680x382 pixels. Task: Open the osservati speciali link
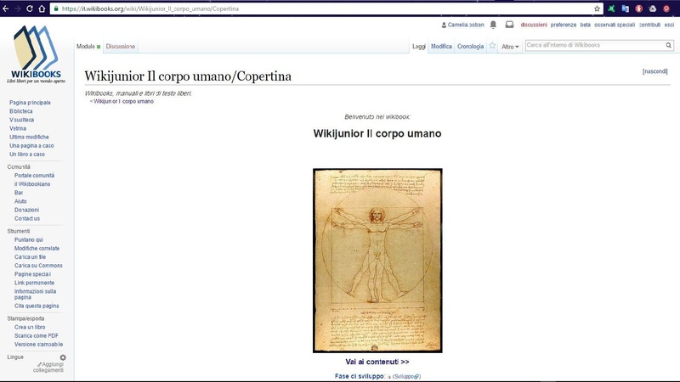tap(615, 25)
